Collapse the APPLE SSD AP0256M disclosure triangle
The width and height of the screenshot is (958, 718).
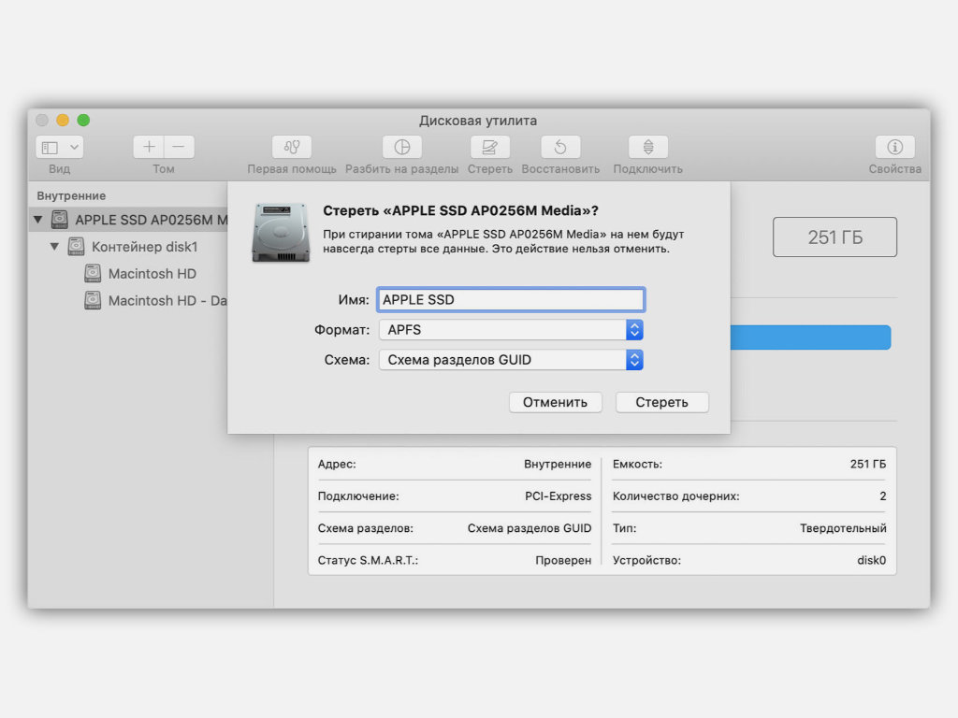point(37,221)
